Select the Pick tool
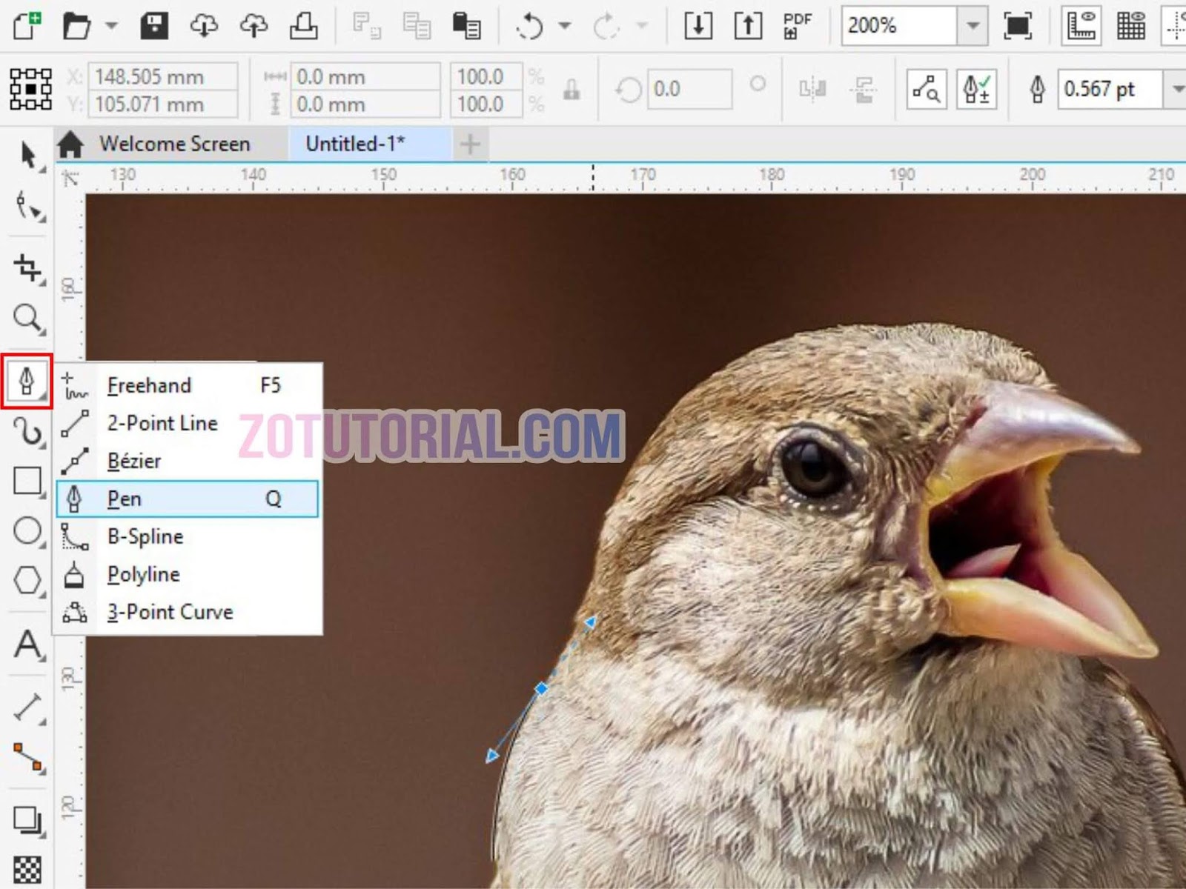The width and height of the screenshot is (1186, 889). pos(28,156)
